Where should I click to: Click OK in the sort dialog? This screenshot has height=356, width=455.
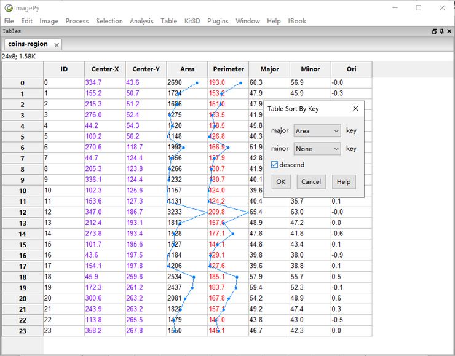click(281, 181)
